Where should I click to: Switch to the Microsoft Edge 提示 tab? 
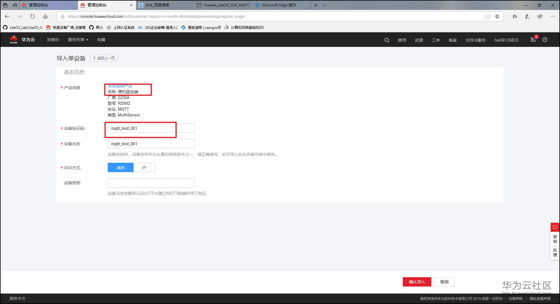coord(282,5)
